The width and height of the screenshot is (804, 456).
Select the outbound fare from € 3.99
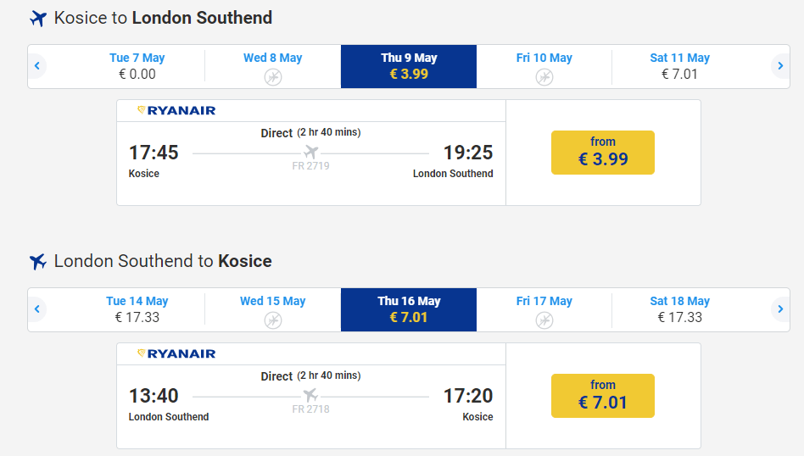pyautogui.click(x=602, y=153)
